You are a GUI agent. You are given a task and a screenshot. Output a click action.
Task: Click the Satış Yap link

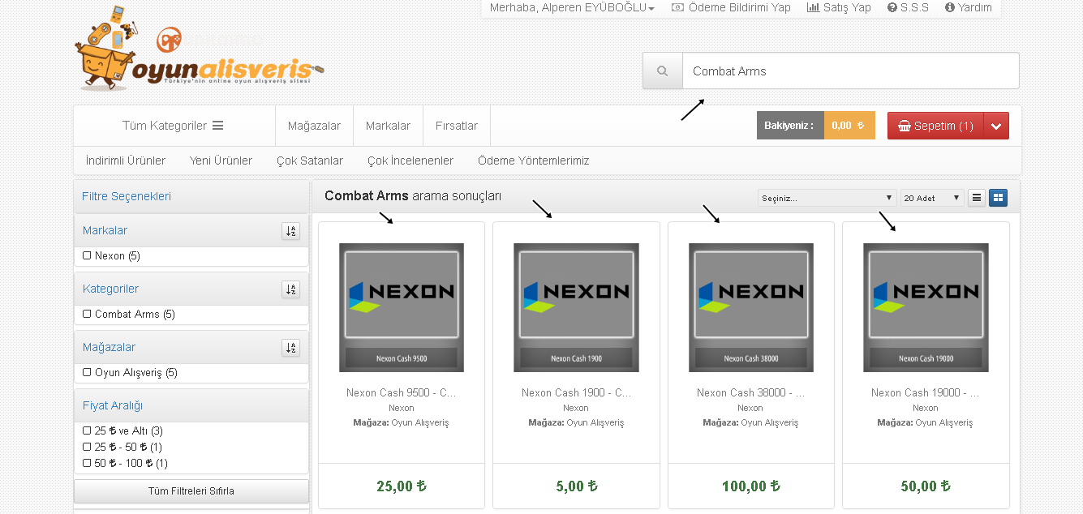click(839, 7)
